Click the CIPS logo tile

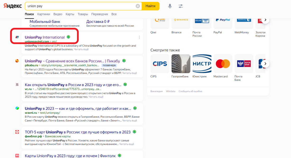(x=160, y=64)
